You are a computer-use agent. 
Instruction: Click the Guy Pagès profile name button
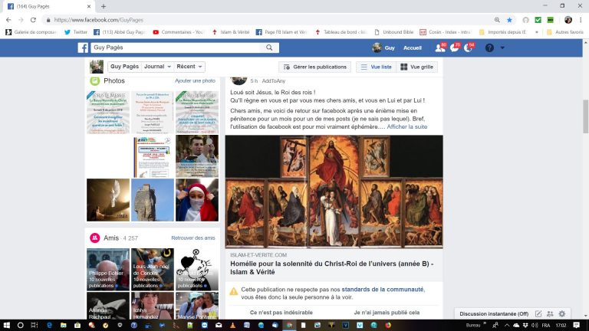coord(124,67)
